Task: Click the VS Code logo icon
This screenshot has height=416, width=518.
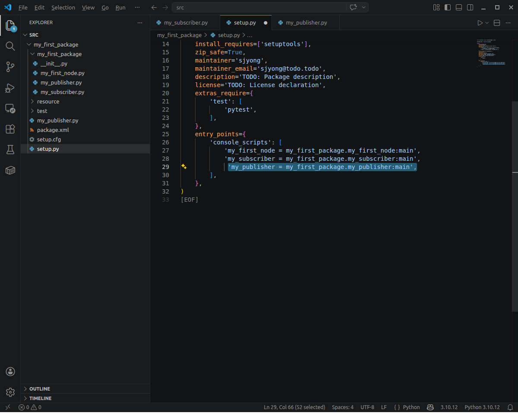Action: click(7, 7)
